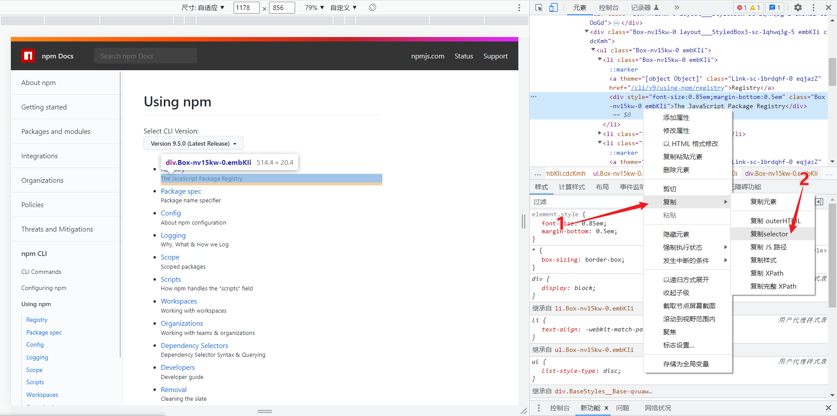Screen dimensions: 837x416
Task: Open the Support header link
Action: point(495,56)
